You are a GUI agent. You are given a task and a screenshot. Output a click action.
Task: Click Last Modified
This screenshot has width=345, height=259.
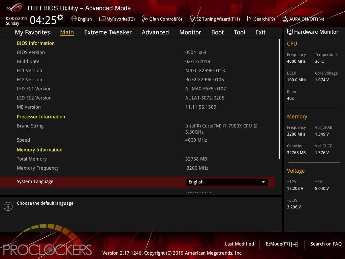click(240, 244)
